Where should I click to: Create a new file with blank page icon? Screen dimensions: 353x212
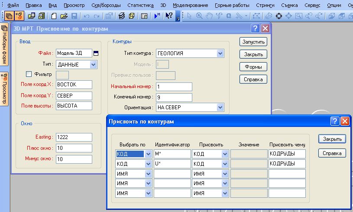click(x=54, y=16)
